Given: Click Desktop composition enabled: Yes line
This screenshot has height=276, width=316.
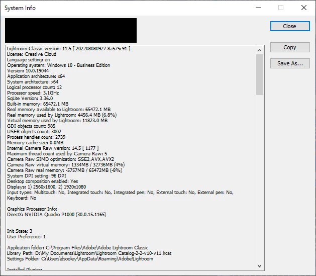Looking at the screenshot, I should 43,181.
